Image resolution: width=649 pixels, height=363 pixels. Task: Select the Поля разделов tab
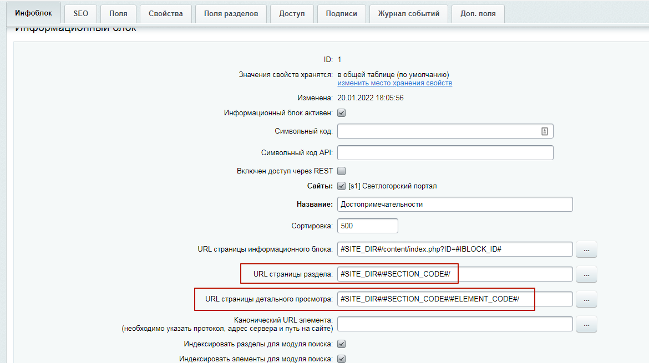coord(231,14)
